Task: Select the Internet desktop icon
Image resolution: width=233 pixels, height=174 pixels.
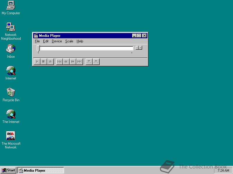Action: (11, 73)
